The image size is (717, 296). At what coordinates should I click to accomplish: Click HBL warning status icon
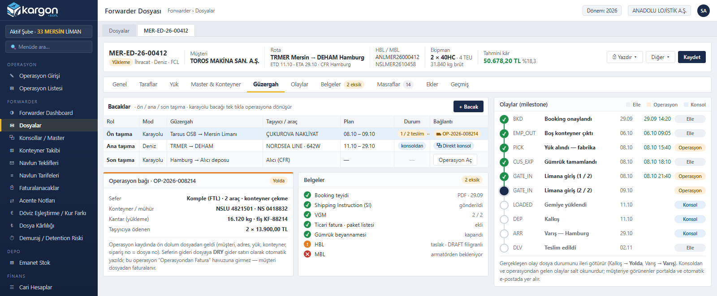[x=307, y=244]
